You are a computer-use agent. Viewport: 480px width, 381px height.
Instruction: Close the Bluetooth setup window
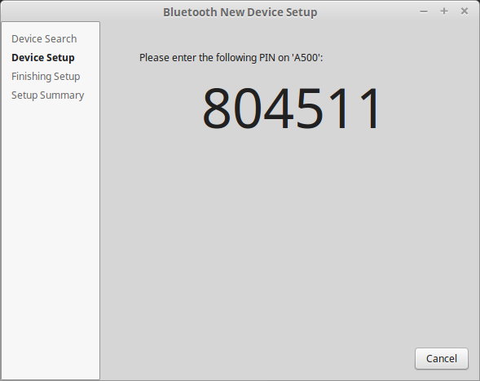click(x=465, y=11)
